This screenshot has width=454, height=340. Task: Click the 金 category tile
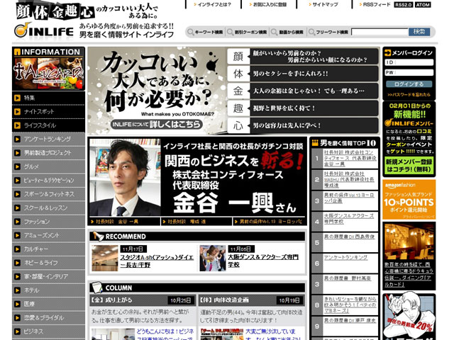coord(238,91)
